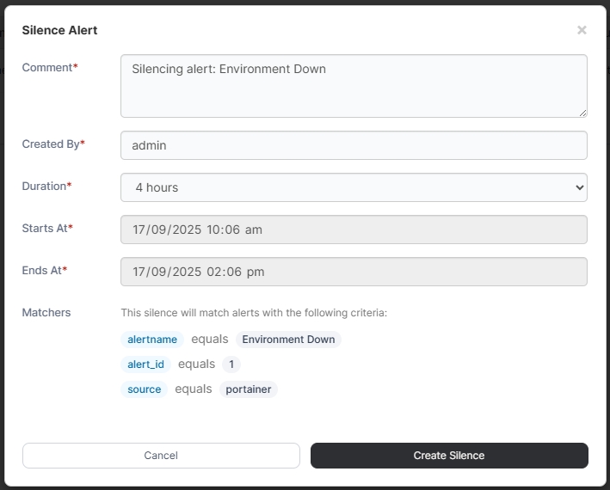Click the Starts At date field
The width and height of the screenshot is (610, 490).
coord(354,230)
